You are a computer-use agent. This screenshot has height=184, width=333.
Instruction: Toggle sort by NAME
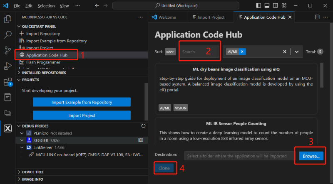(x=170, y=52)
